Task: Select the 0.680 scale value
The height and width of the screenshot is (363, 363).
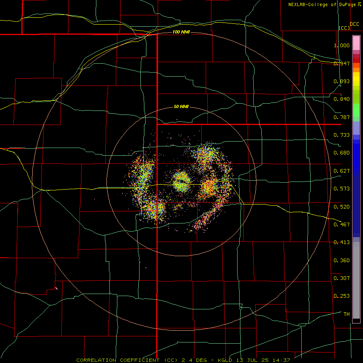Action: [x=342, y=153]
